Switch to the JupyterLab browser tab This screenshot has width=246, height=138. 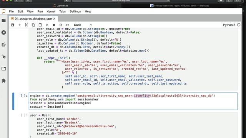(61, 6)
